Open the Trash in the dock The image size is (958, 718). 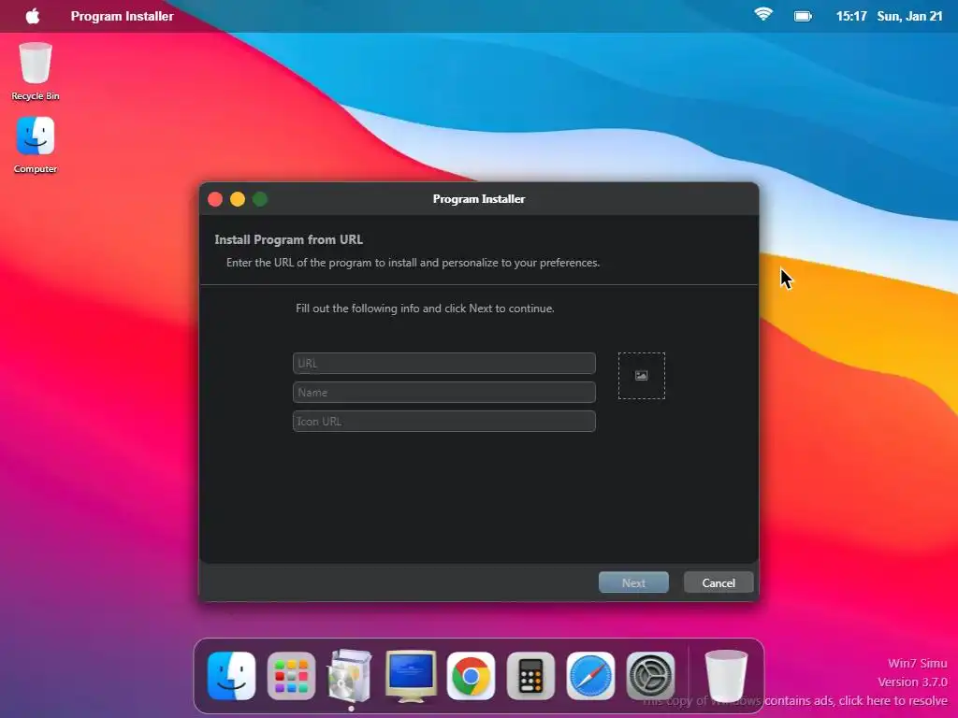click(726, 676)
